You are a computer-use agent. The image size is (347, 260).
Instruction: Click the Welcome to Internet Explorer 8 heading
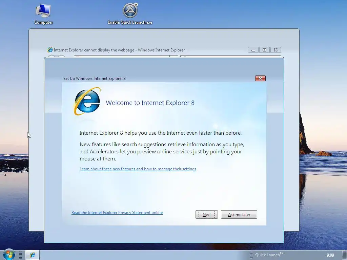tap(150, 103)
